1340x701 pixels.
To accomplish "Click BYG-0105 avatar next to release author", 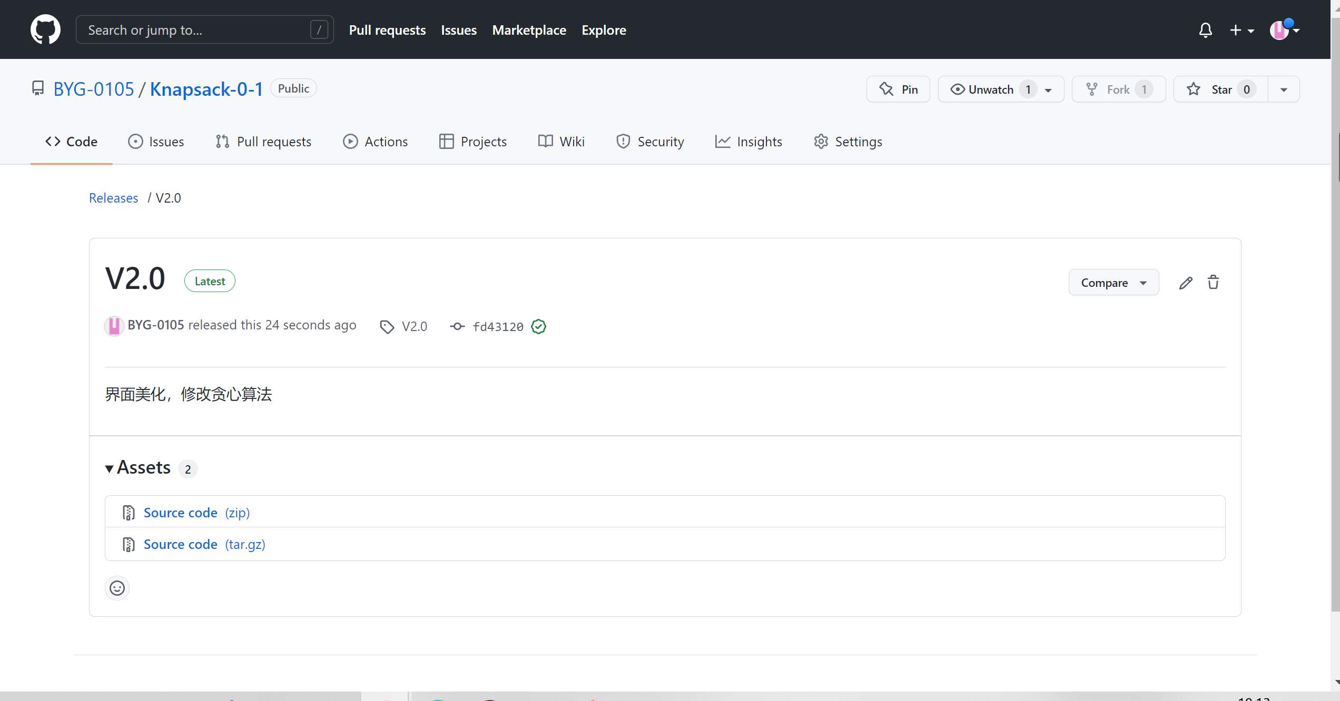I will click(114, 326).
